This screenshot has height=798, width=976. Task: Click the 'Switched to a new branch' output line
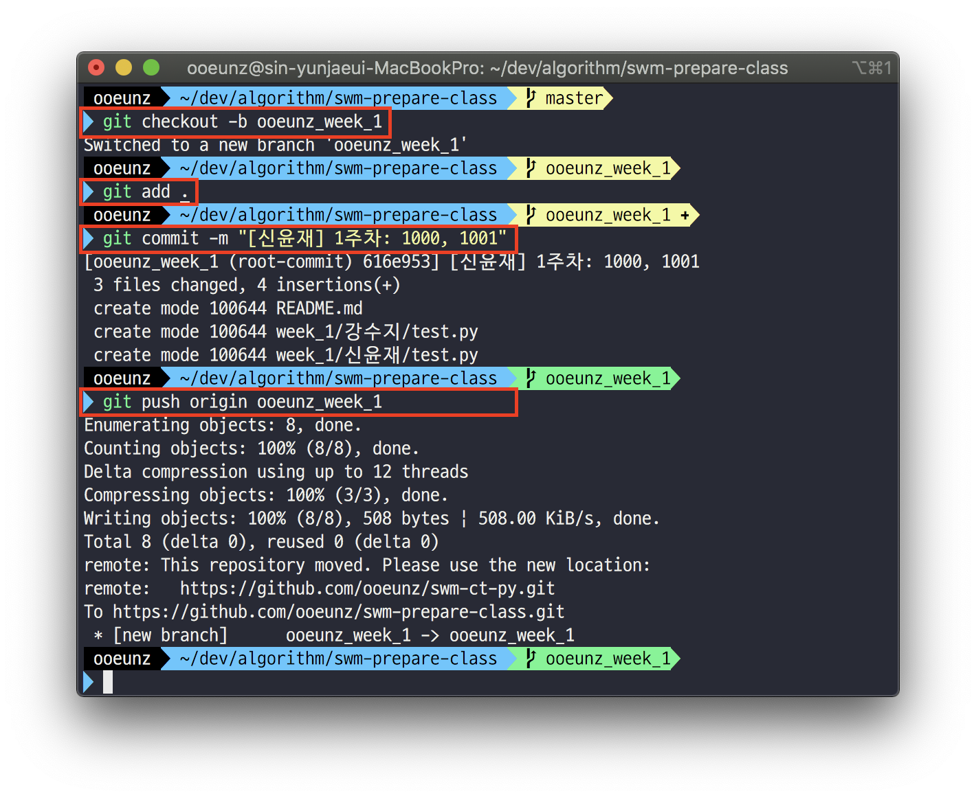tap(276, 146)
